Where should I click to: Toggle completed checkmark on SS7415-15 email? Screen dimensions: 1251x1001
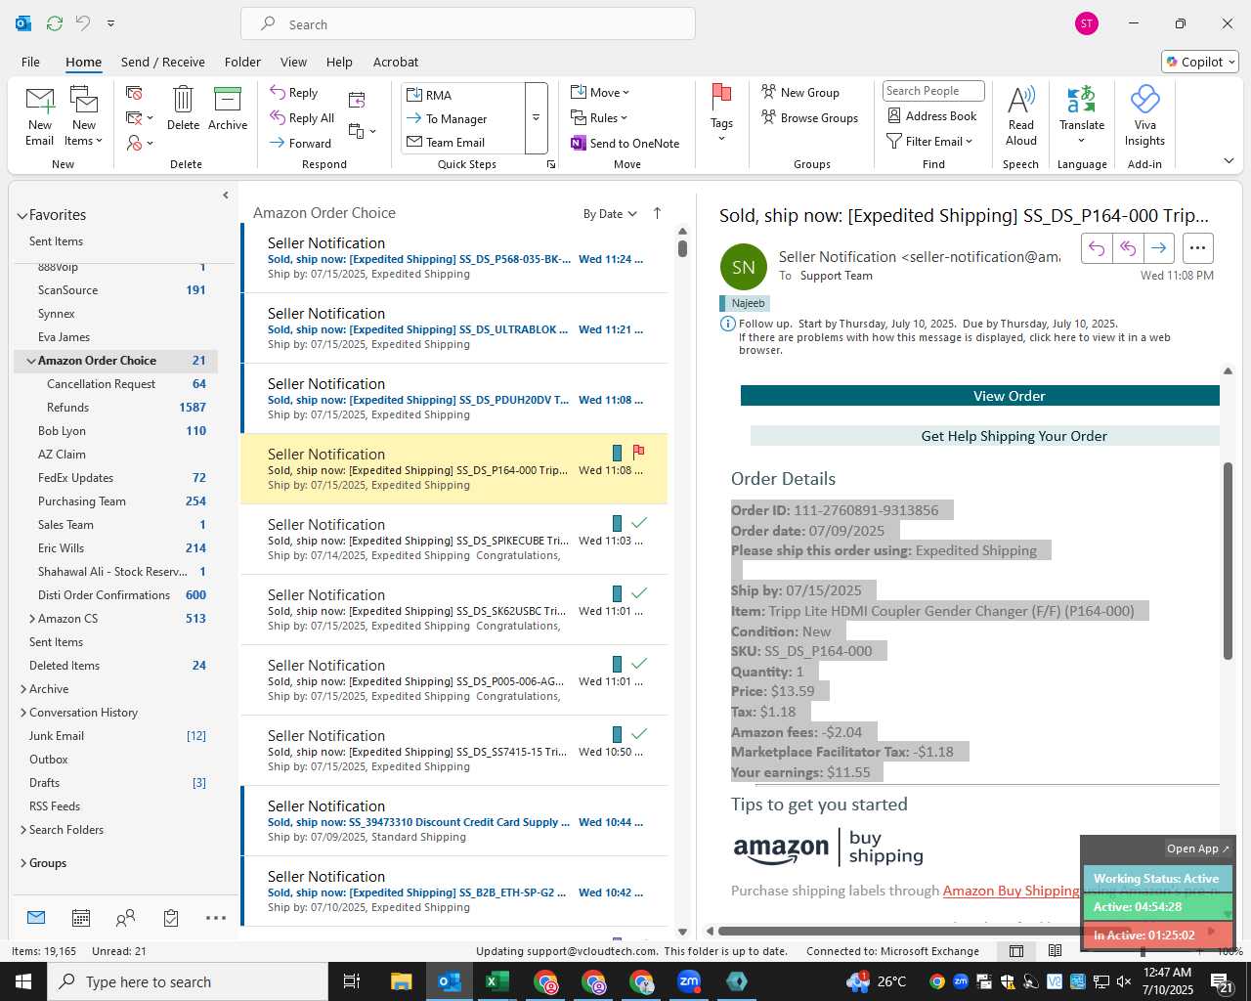639,734
